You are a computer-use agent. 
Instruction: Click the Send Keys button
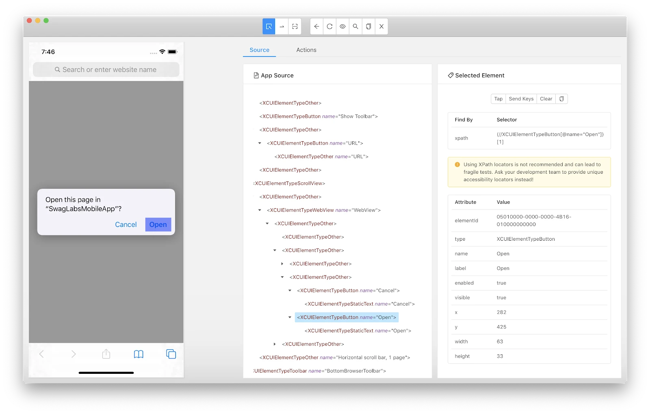(521, 99)
